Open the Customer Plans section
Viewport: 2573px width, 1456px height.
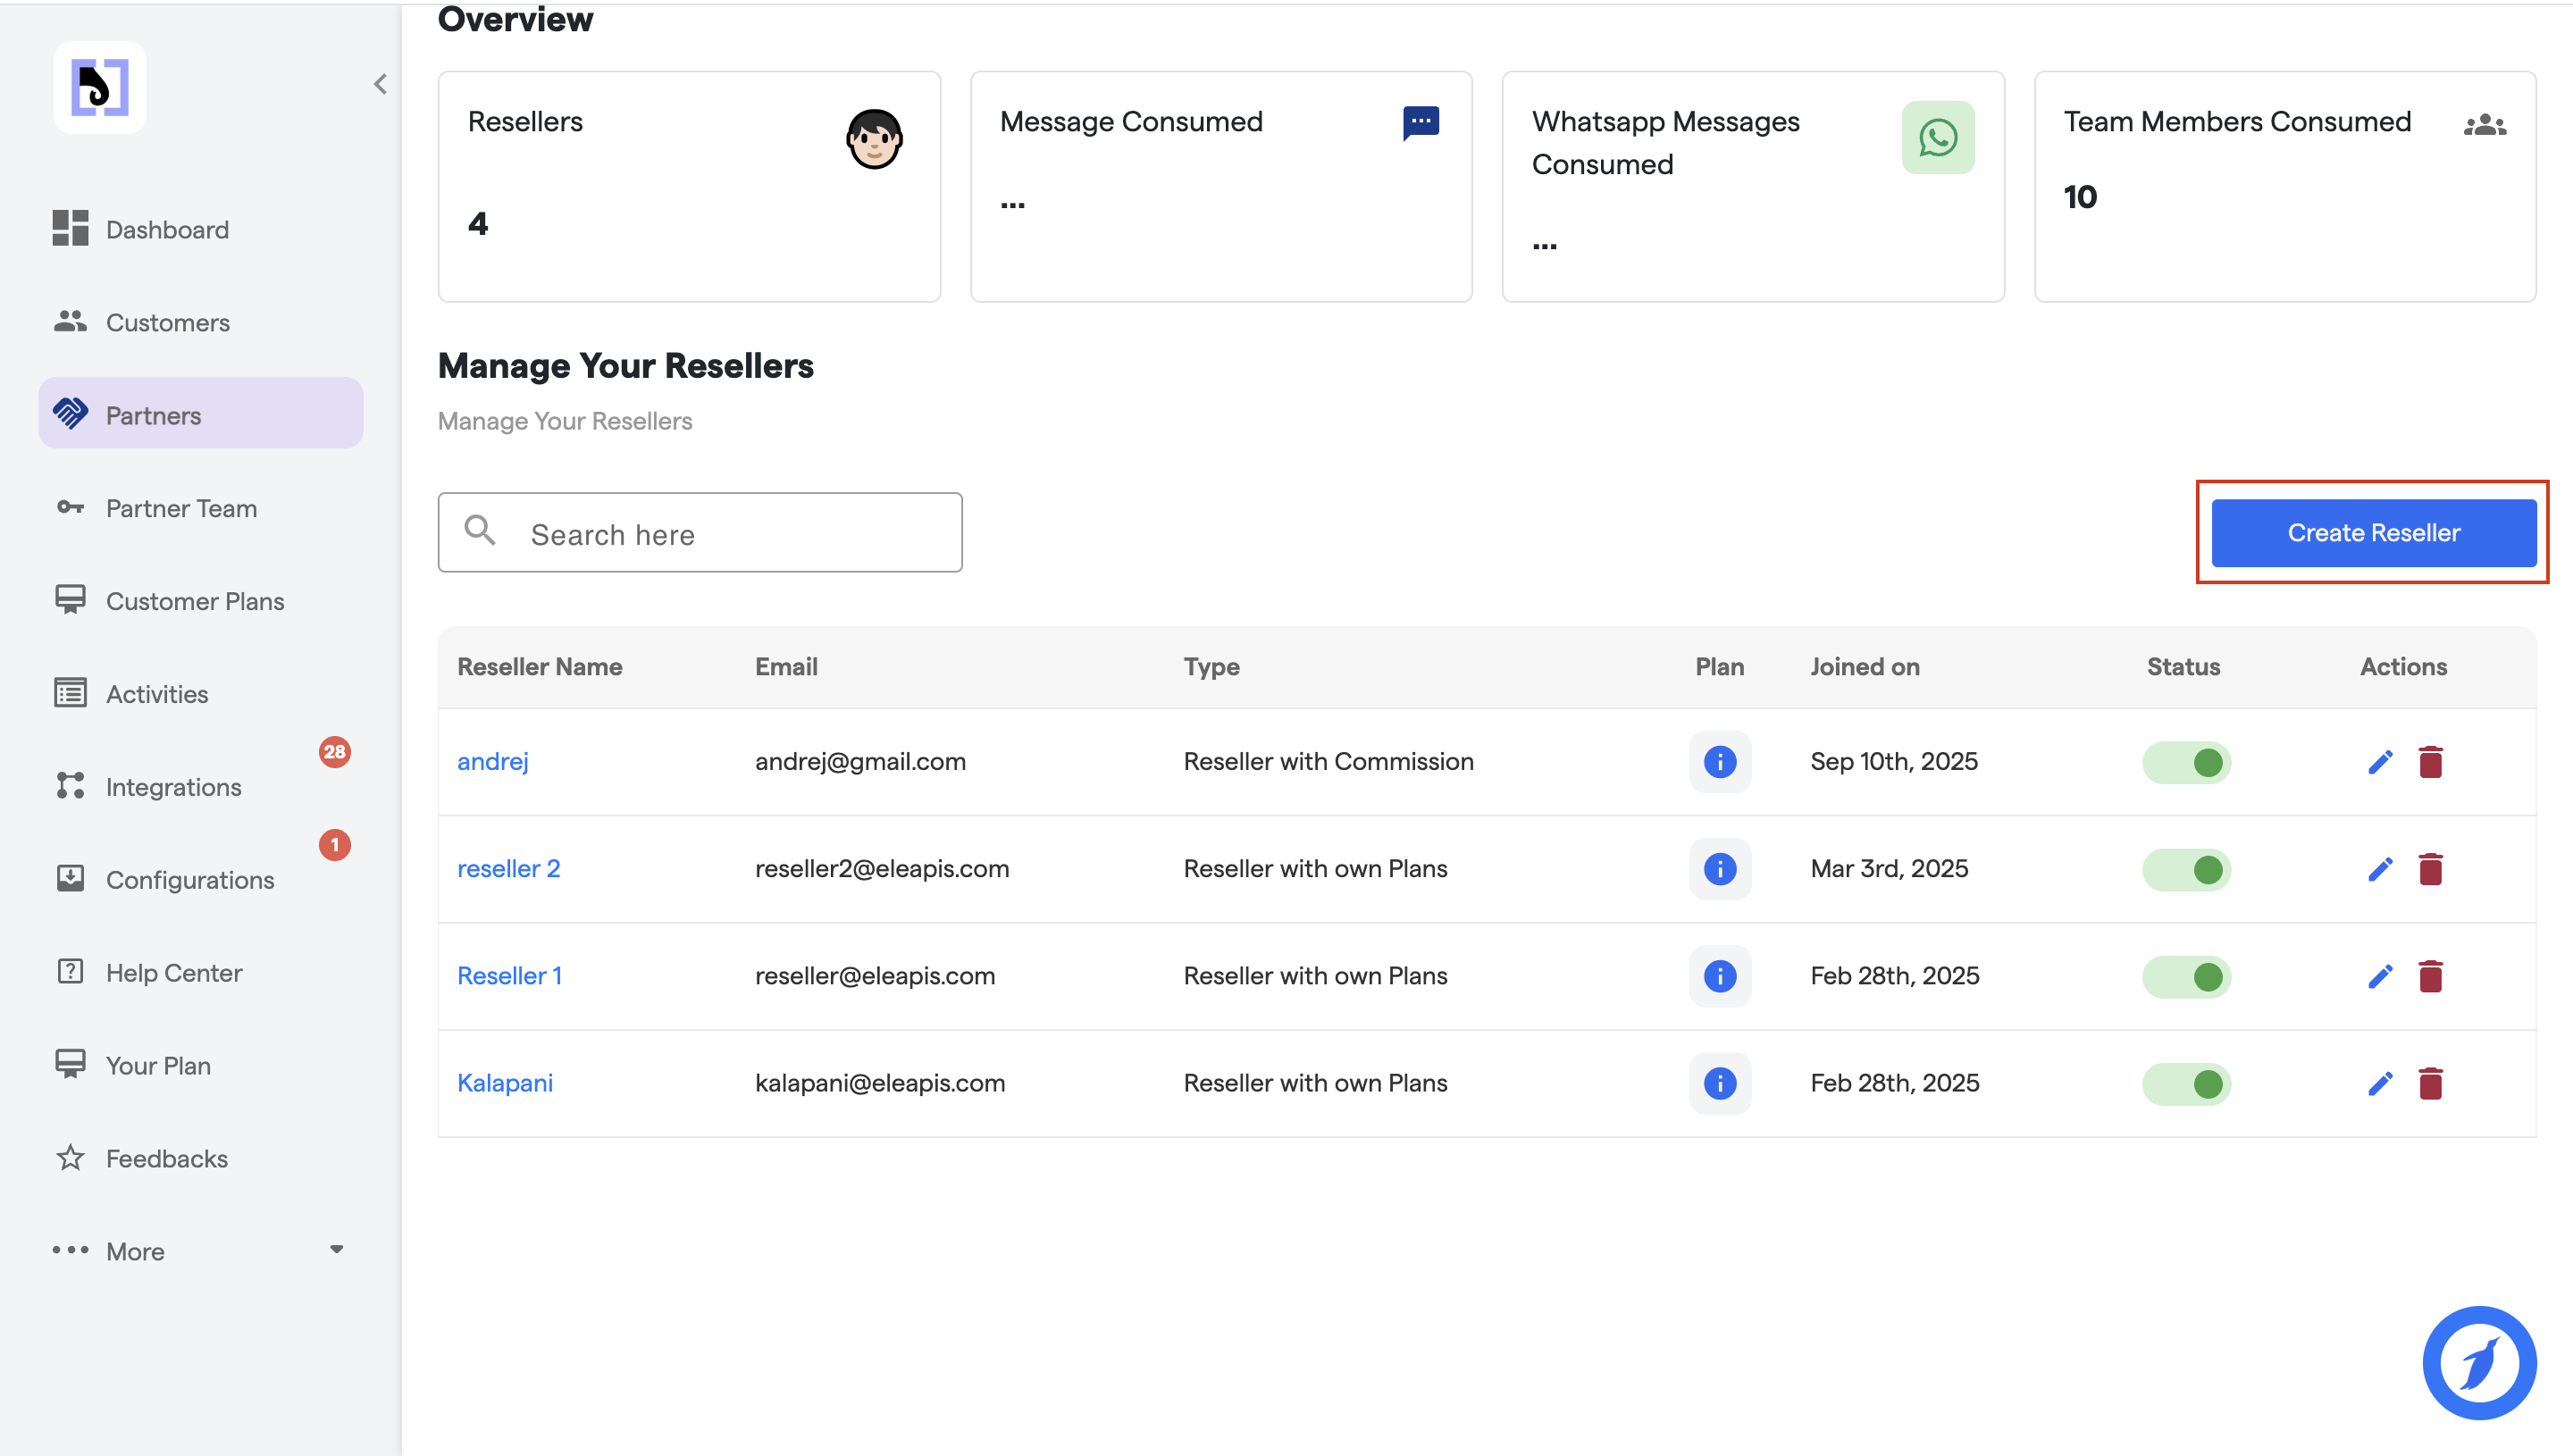coord(195,601)
